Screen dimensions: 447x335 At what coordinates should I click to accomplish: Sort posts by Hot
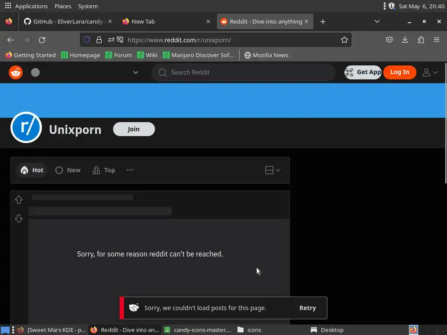click(32, 170)
